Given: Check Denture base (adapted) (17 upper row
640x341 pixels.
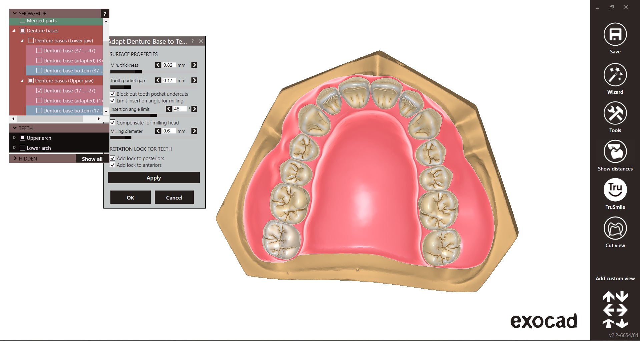Looking at the screenshot, I should pos(39,100).
